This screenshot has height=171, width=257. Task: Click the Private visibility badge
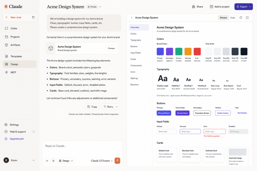coord(92,7)
